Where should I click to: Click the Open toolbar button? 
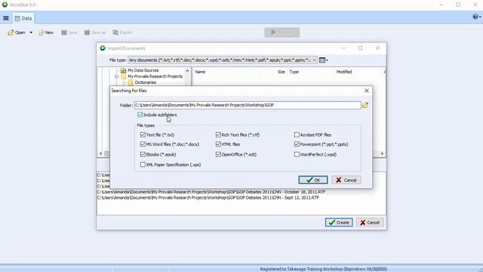(17, 32)
